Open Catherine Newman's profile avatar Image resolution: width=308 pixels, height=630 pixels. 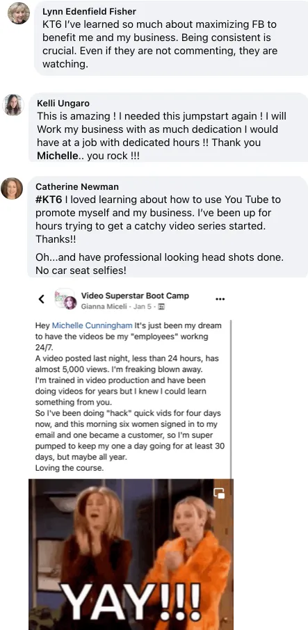[x=12, y=188]
